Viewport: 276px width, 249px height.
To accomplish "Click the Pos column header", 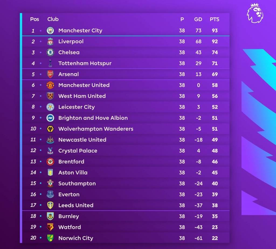I will [34, 19].
